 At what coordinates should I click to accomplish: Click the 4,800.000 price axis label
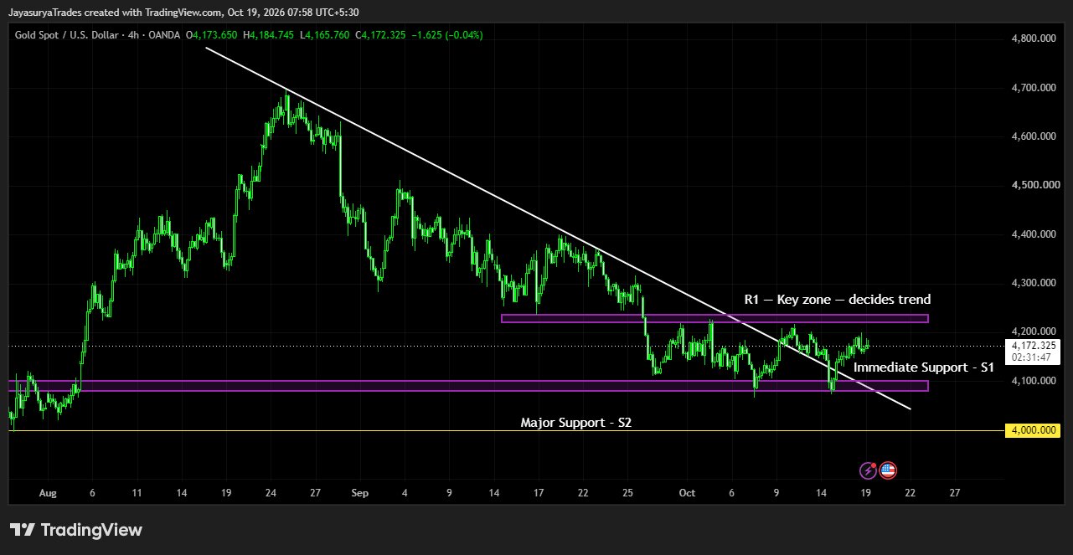coord(1035,39)
